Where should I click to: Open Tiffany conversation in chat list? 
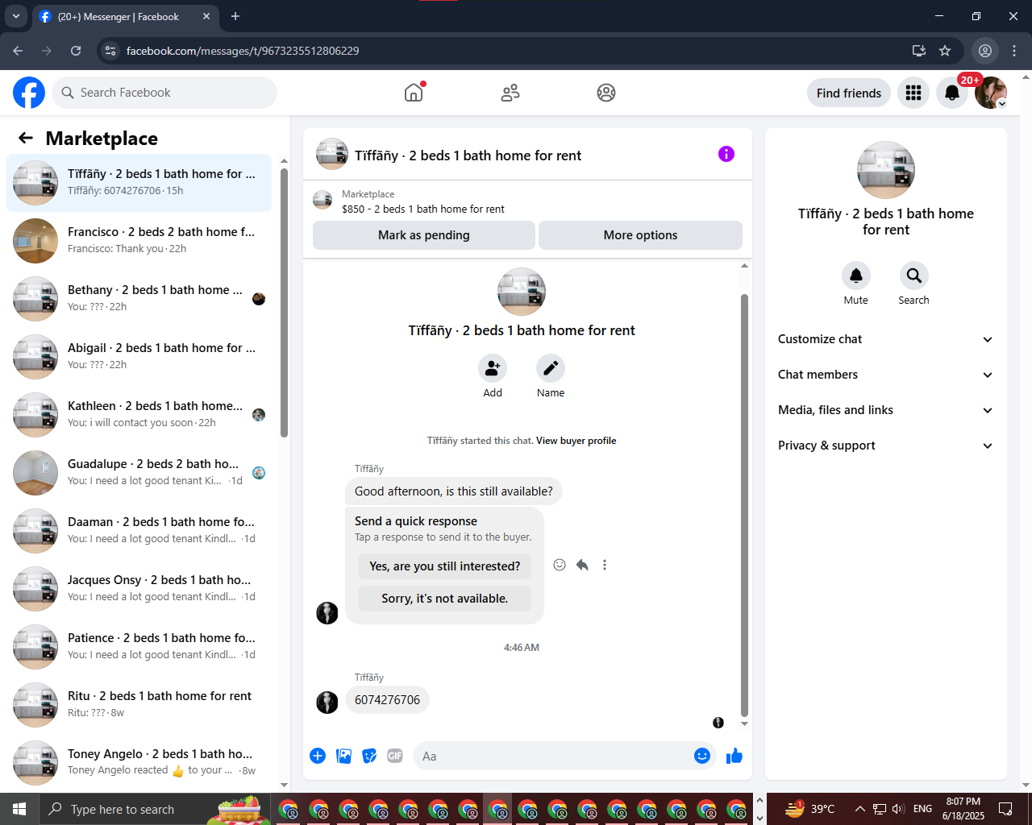tap(139, 183)
